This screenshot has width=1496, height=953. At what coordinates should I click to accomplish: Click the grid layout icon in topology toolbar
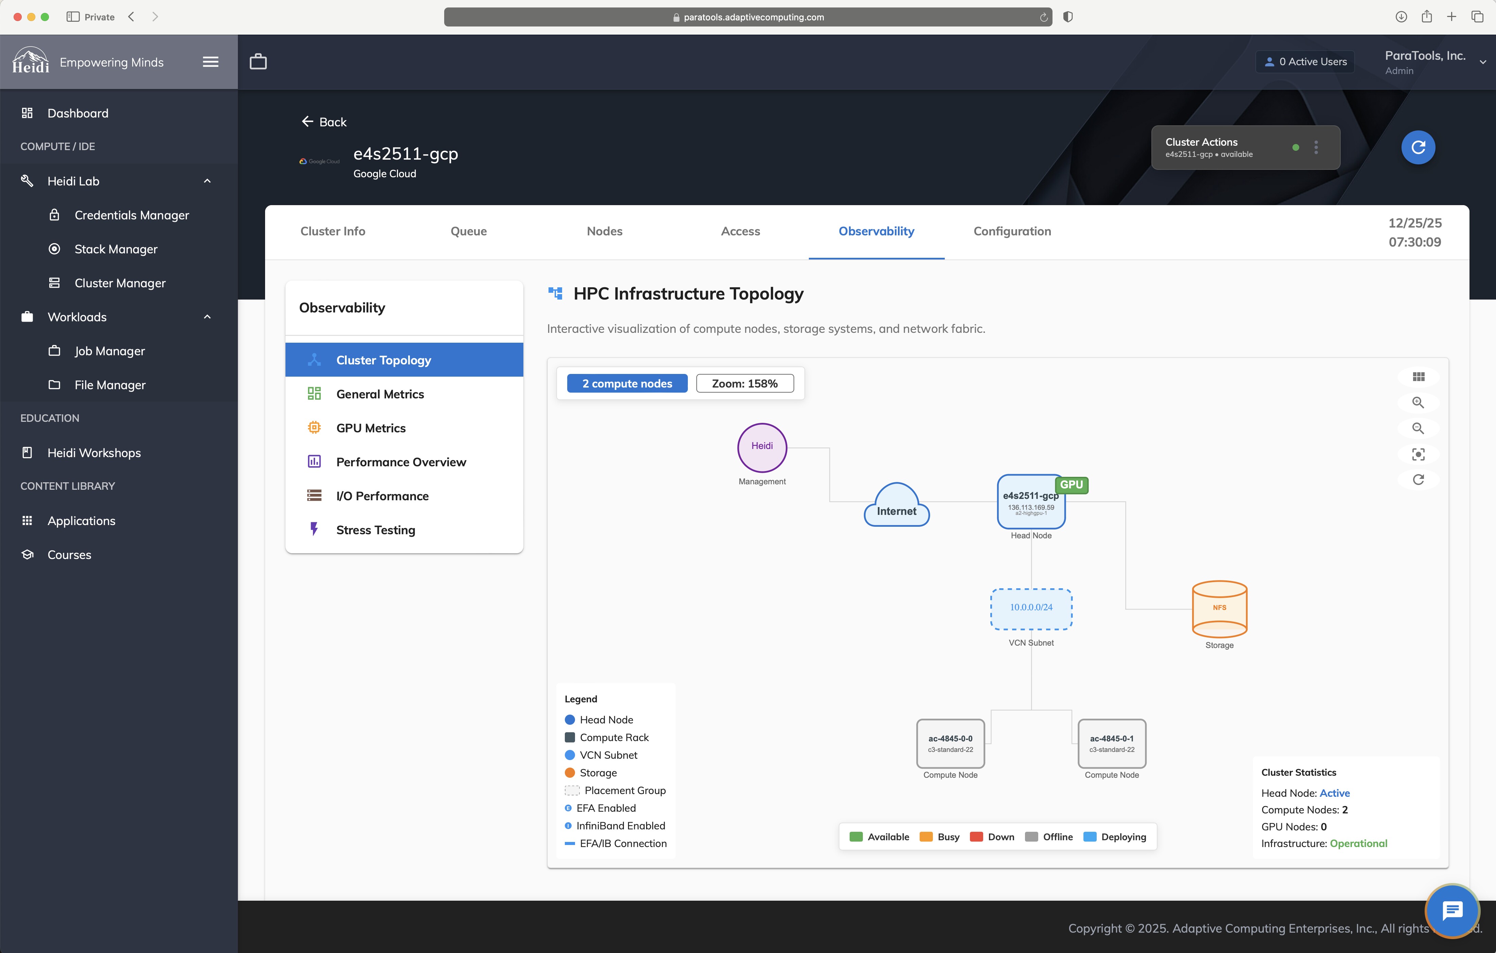[x=1418, y=377]
